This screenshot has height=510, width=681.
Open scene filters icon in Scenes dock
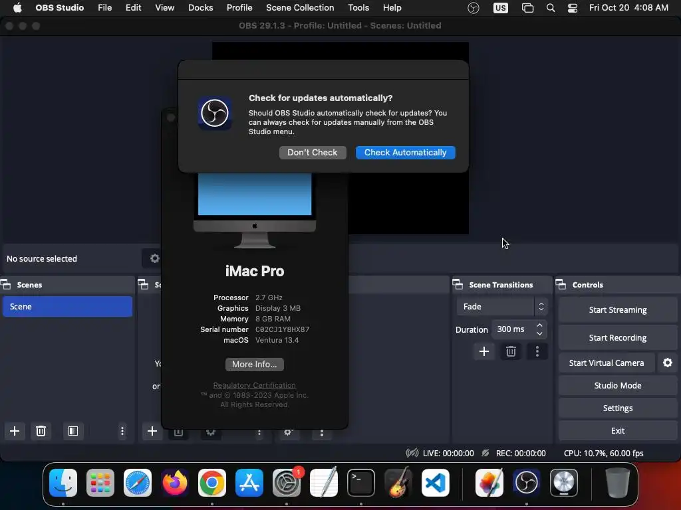[73, 430]
